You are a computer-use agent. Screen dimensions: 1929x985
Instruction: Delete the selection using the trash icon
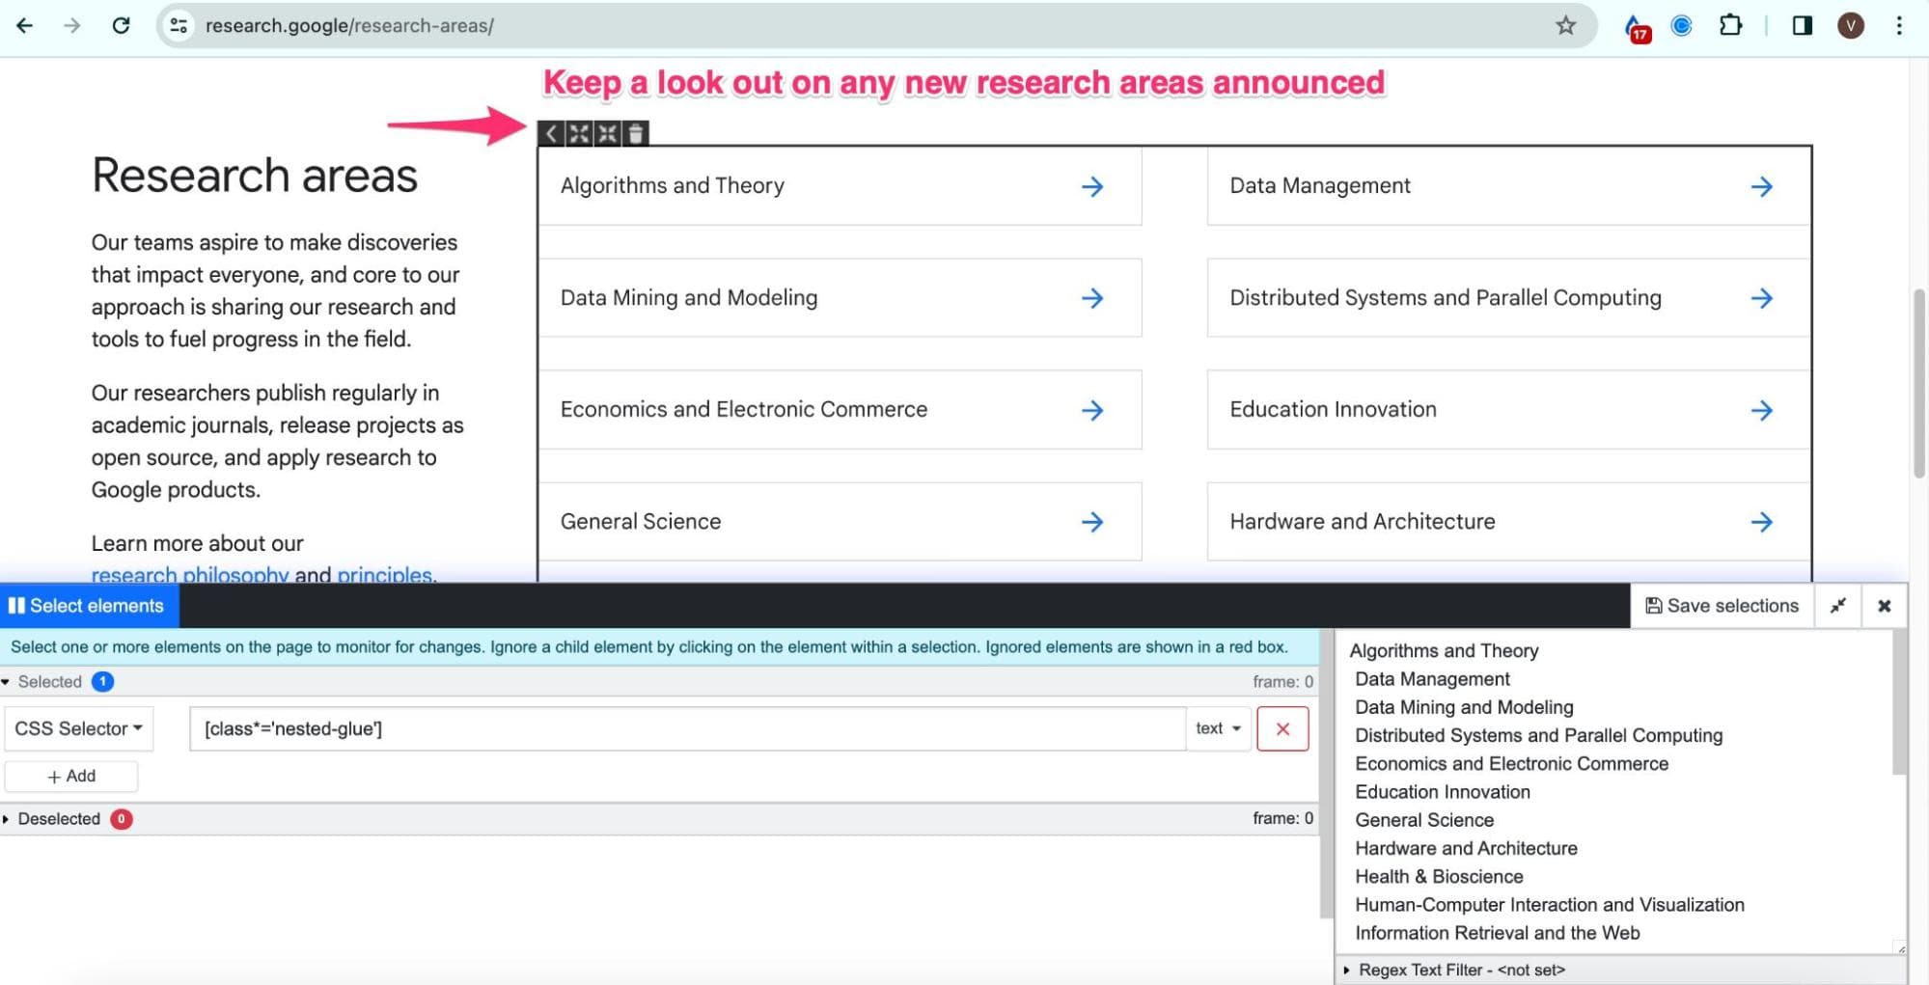pos(636,133)
